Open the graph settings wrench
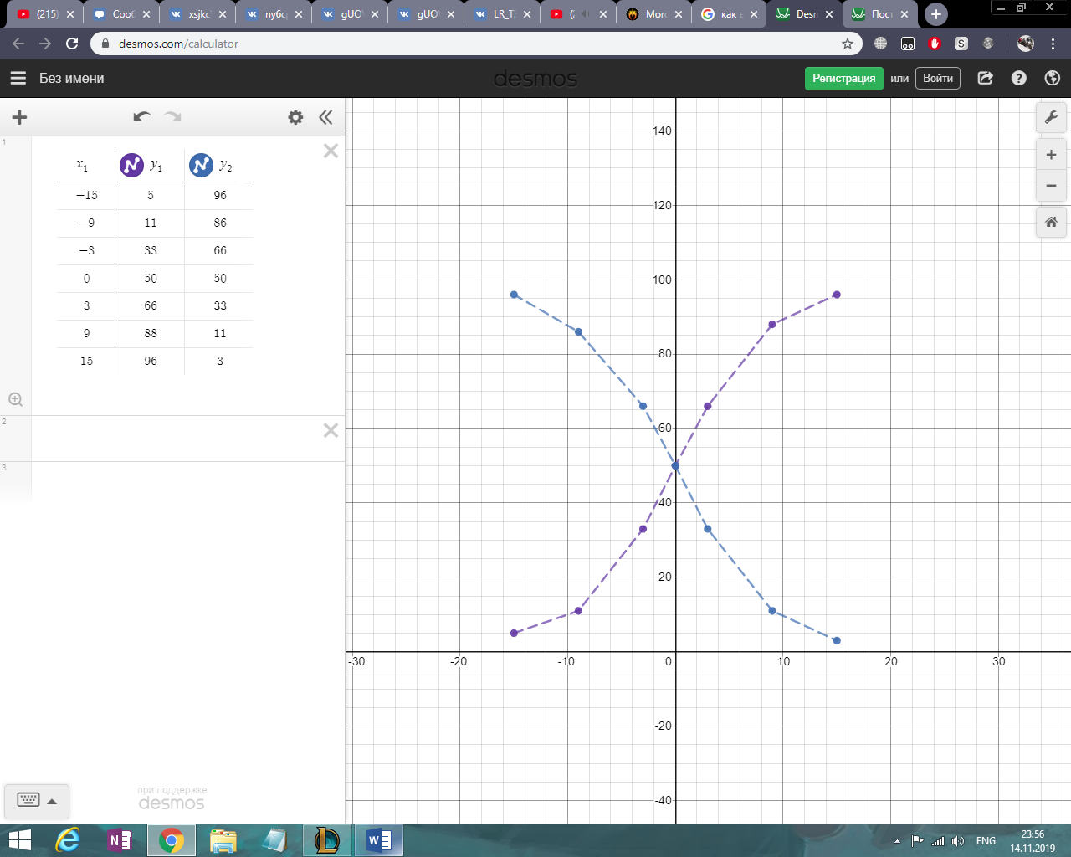Screen dimensions: 1071x857 click(x=1051, y=117)
